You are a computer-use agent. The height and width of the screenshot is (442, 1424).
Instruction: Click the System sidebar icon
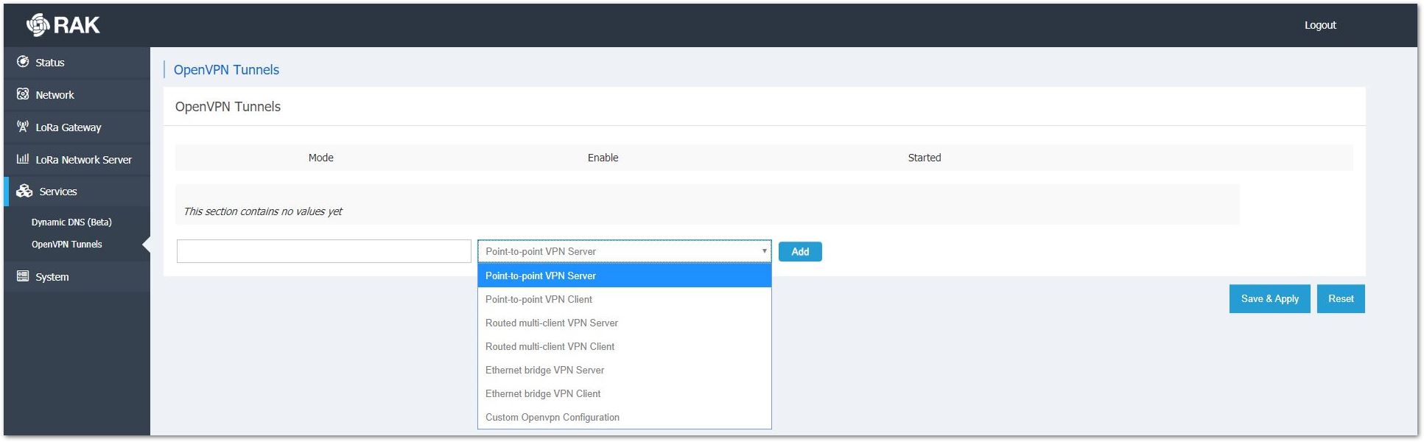coord(23,276)
